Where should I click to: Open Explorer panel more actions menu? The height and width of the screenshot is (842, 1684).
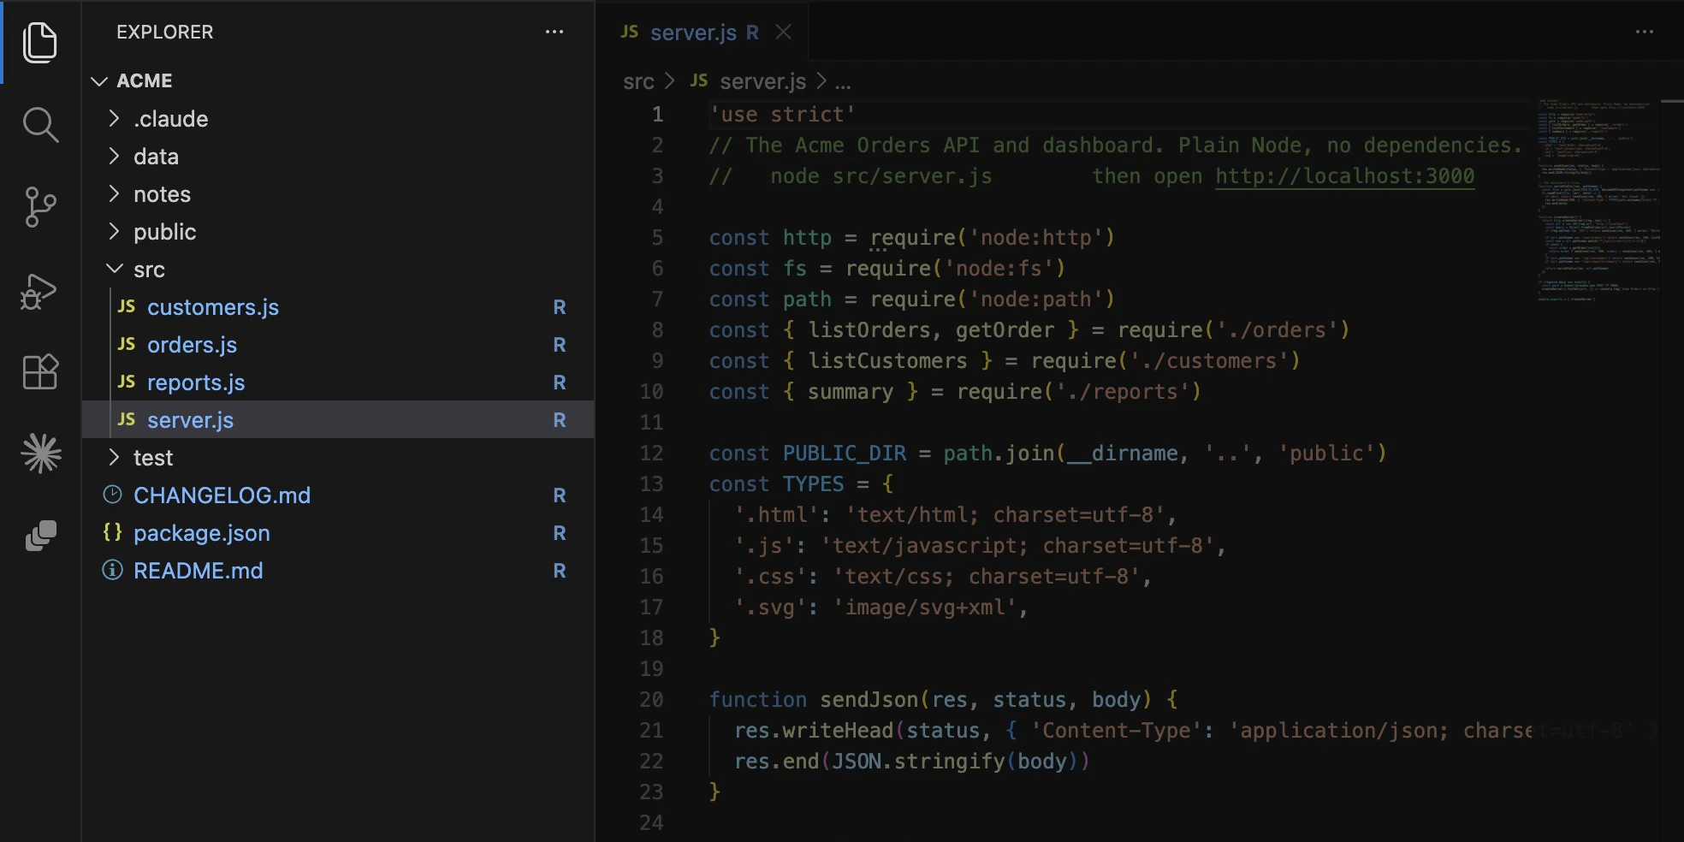554,33
